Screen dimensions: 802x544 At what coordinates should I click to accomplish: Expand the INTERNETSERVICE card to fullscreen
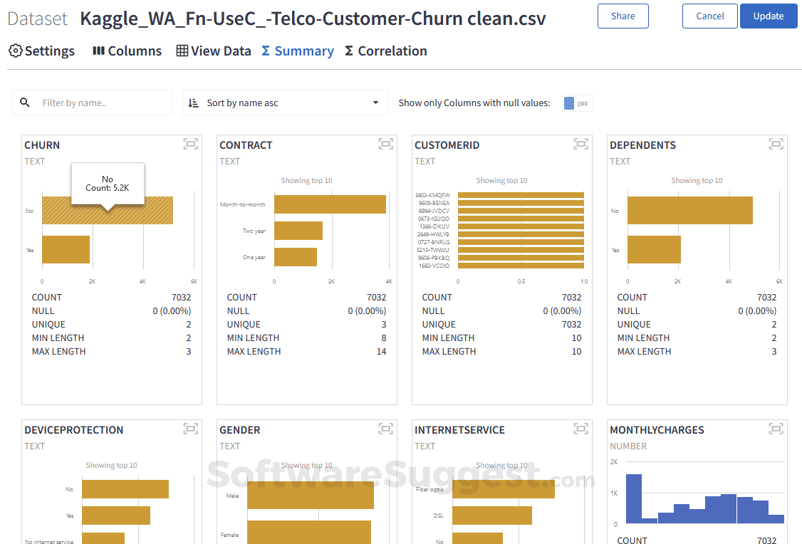(x=580, y=429)
